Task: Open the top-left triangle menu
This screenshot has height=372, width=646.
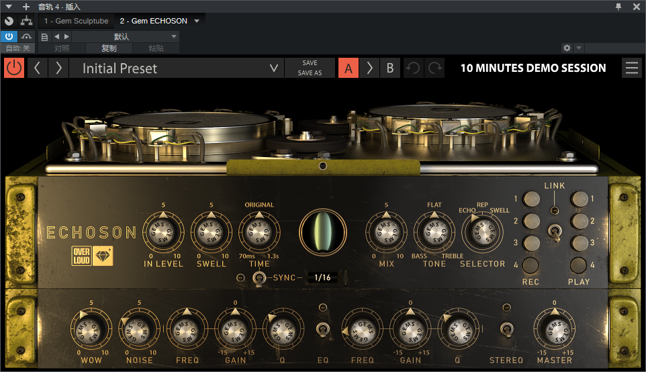Action: (9, 7)
